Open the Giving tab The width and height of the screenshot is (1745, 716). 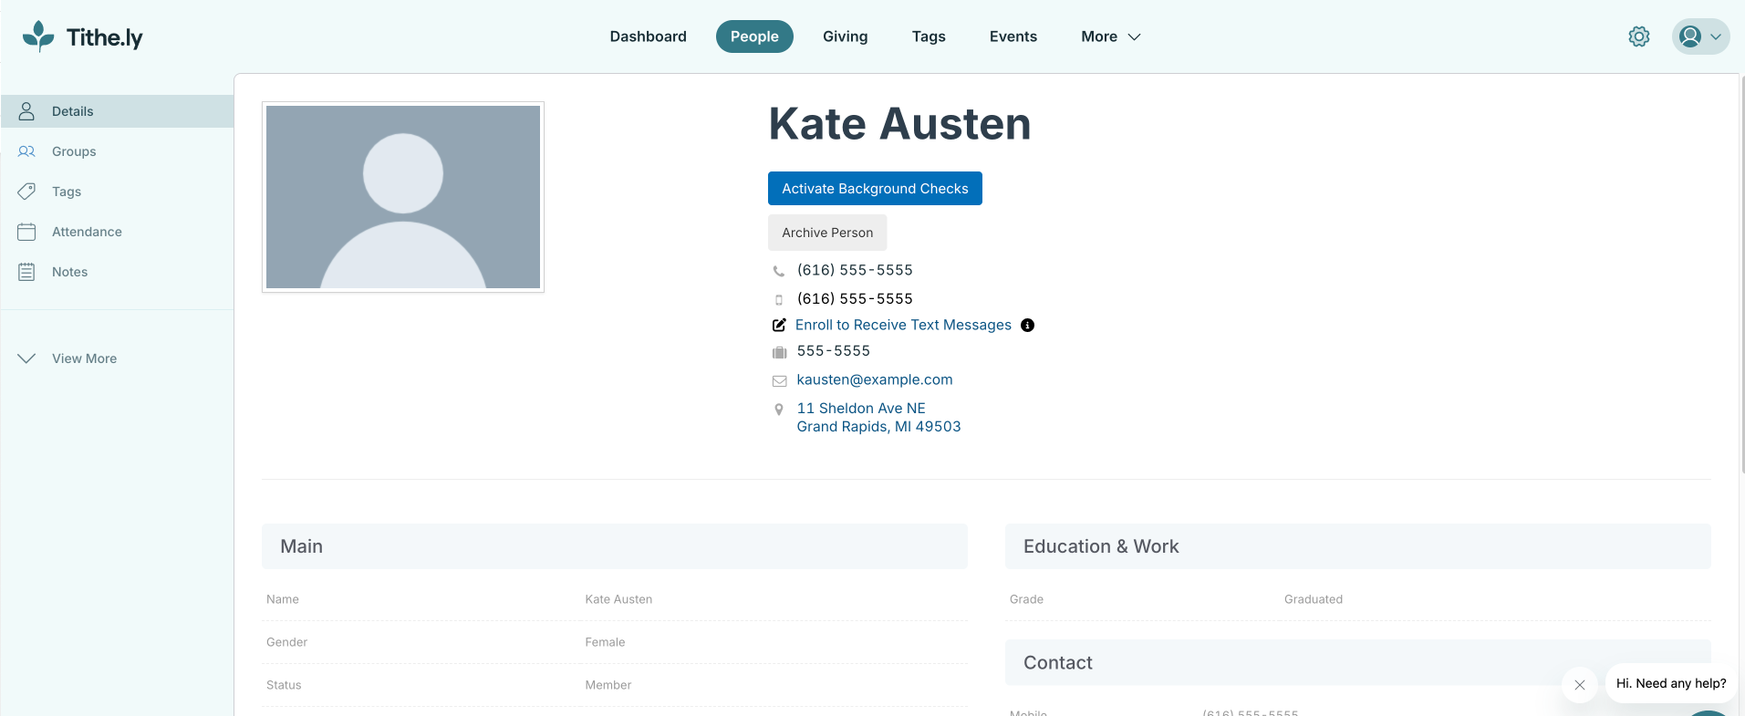pyautogui.click(x=846, y=36)
